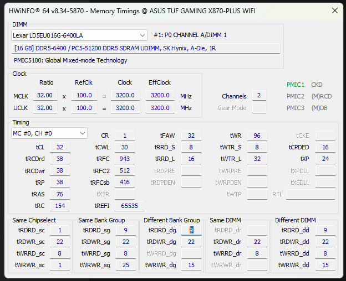Click the tRC value 154
This screenshot has width=346, height=281.
tap(60, 206)
